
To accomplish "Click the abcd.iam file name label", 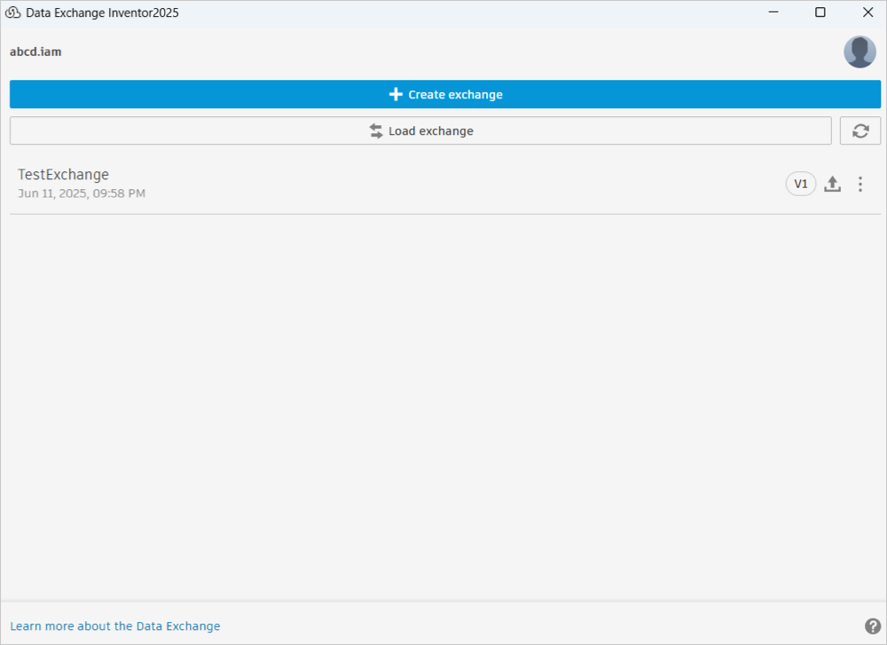I will pos(35,51).
